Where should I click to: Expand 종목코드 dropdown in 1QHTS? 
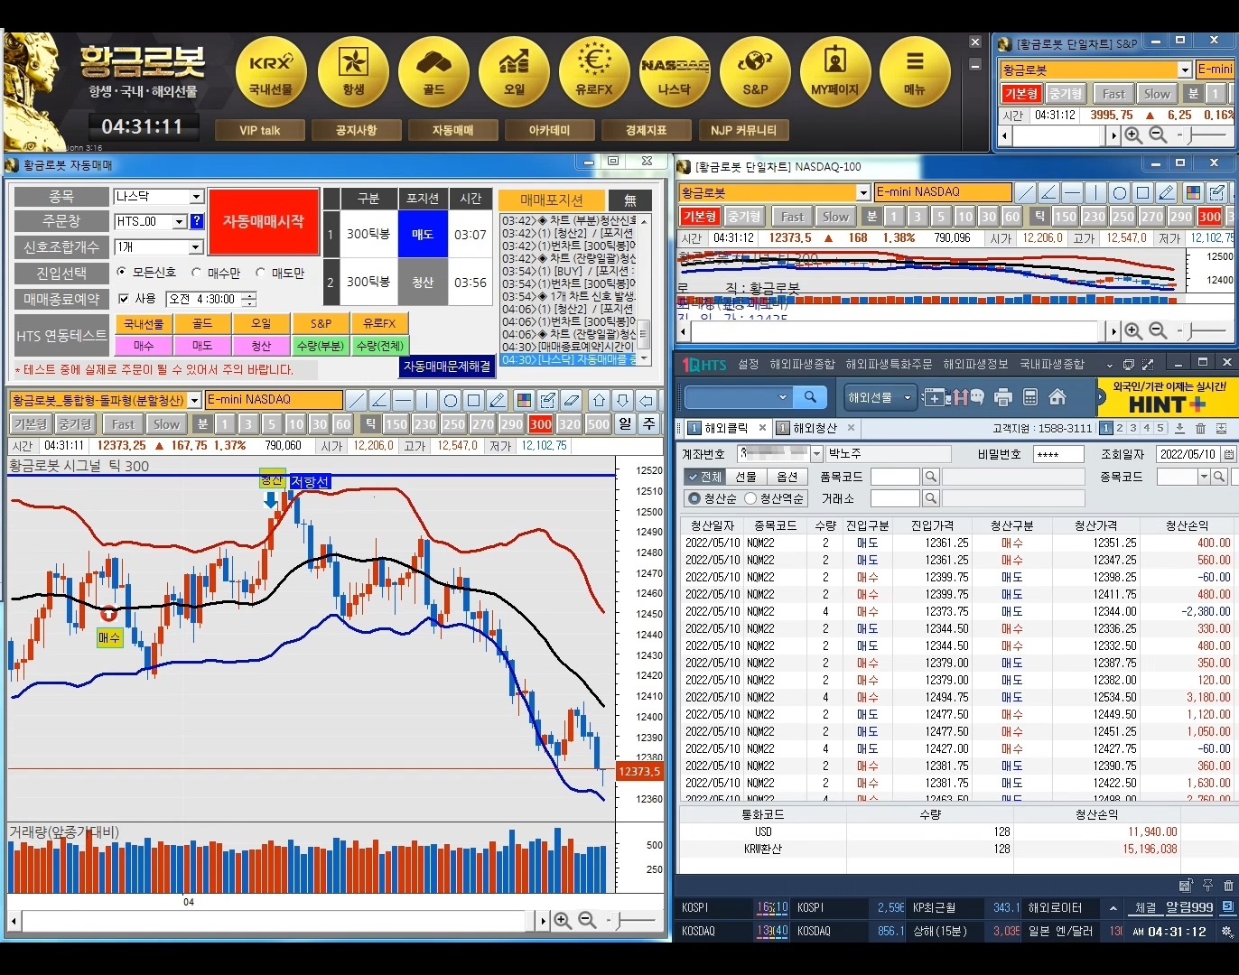(1204, 477)
